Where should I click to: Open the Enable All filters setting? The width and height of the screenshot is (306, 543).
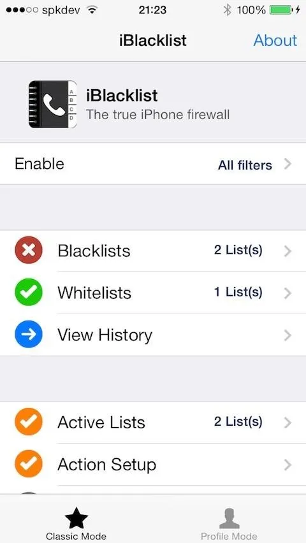point(153,164)
